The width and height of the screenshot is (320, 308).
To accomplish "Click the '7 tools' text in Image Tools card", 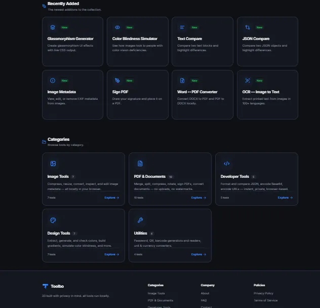I will [52, 198].
